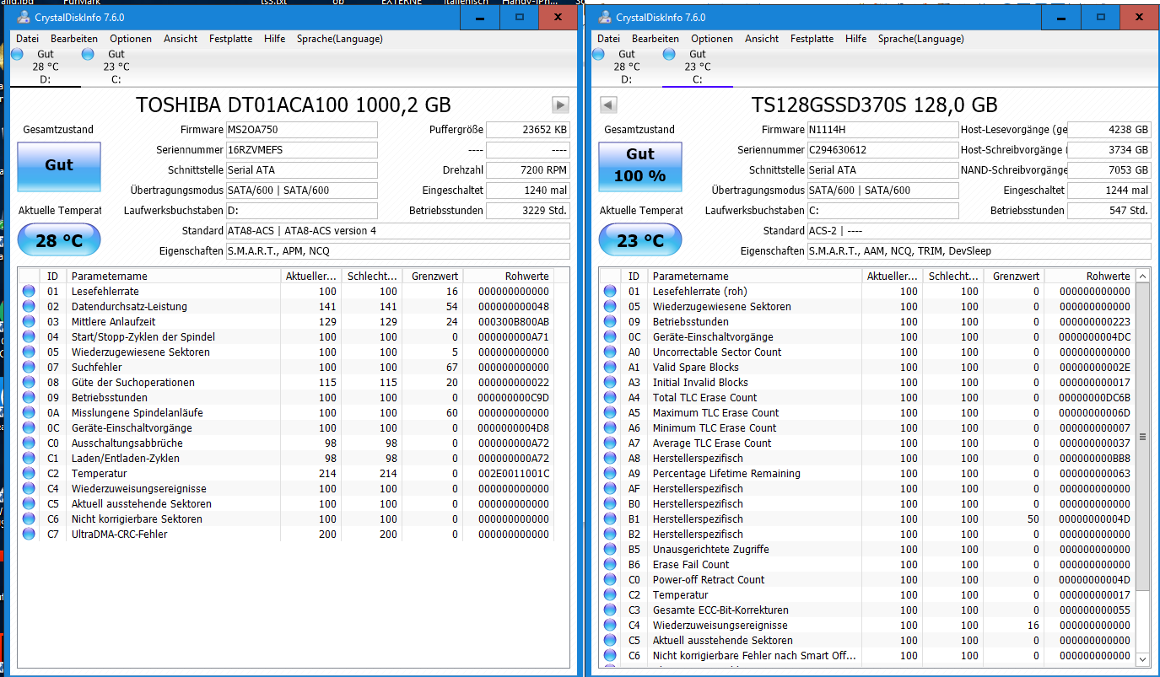Screen dimensions: 1160x677
Task: Select Average TLC Erase Count row
Action: (867, 443)
